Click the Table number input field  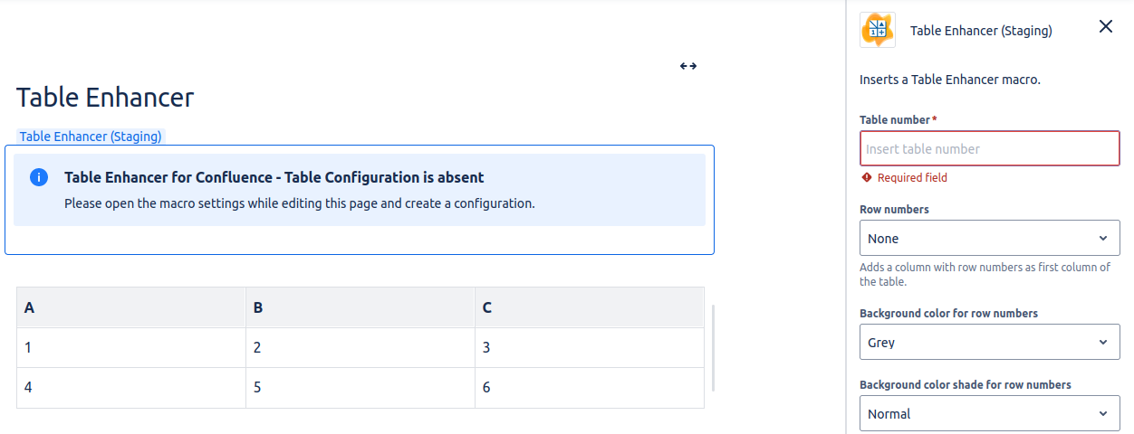tap(989, 149)
